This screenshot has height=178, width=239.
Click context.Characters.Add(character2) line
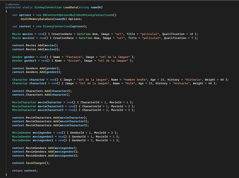(x=42, y=91)
